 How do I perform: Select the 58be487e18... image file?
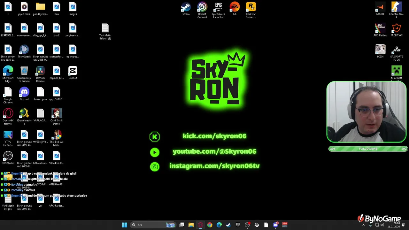pyautogui.click(x=57, y=158)
